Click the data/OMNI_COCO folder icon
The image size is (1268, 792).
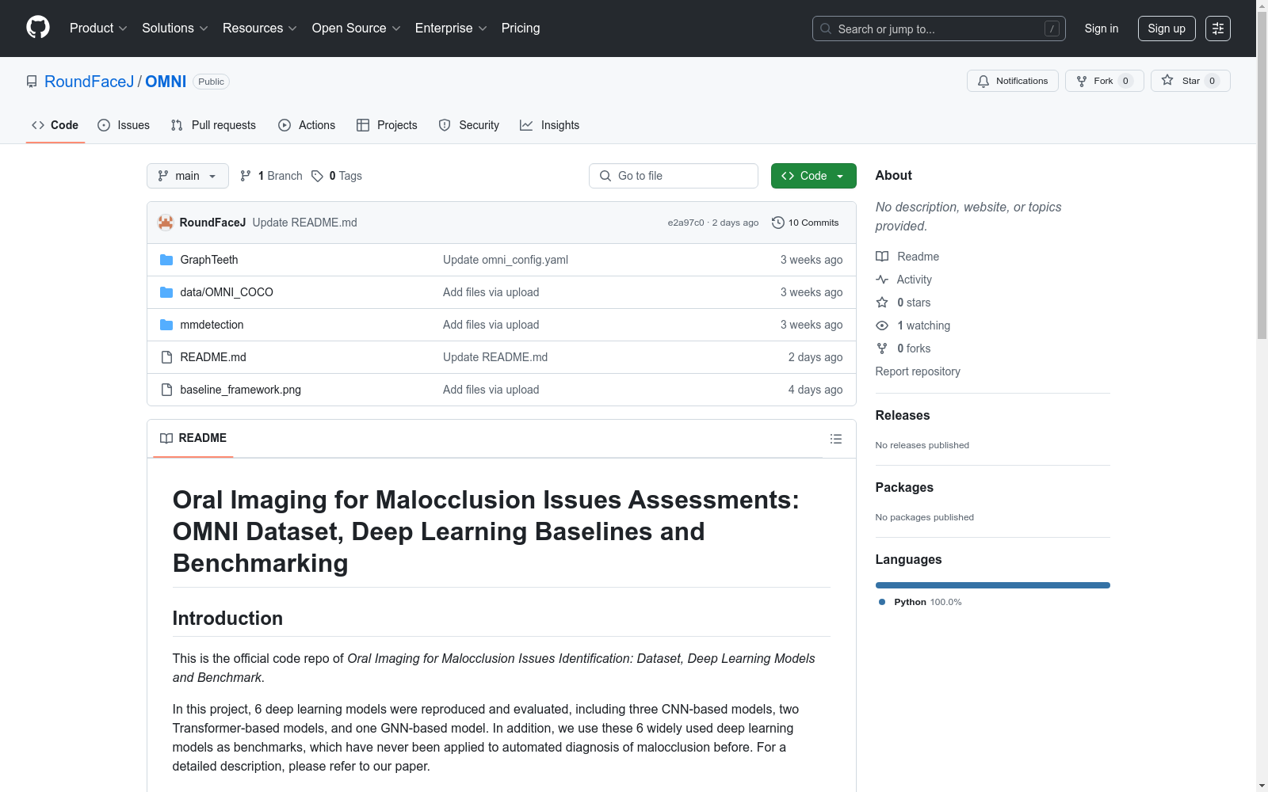click(166, 292)
